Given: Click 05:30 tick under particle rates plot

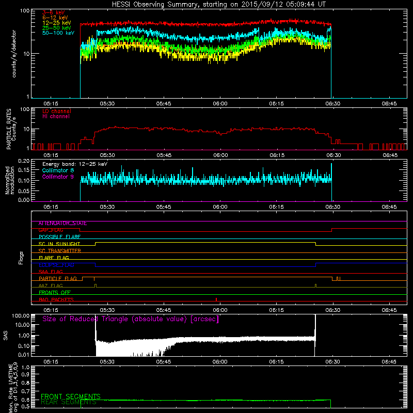Looking at the screenshot, I should (x=107, y=155).
